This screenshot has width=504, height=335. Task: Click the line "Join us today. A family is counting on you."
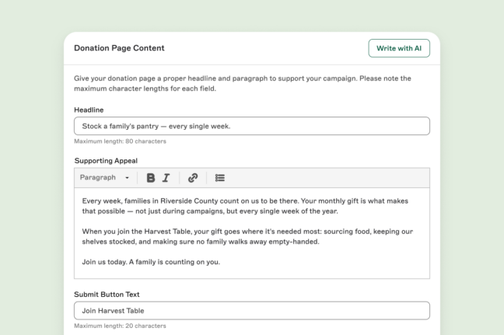coord(151,262)
